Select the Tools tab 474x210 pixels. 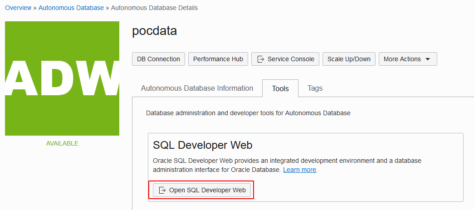coord(280,88)
